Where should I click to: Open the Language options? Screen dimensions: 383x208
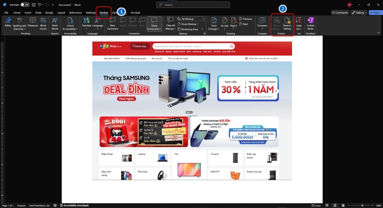[98, 23]
